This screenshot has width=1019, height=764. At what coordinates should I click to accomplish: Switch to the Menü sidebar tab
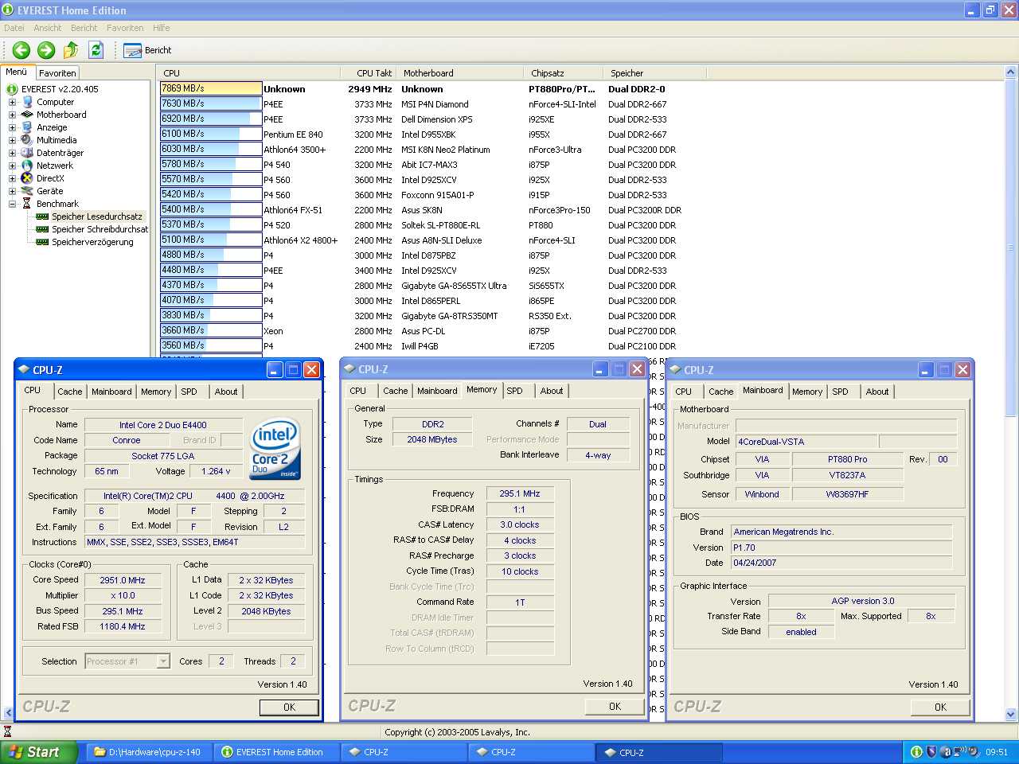coord(17,72)
